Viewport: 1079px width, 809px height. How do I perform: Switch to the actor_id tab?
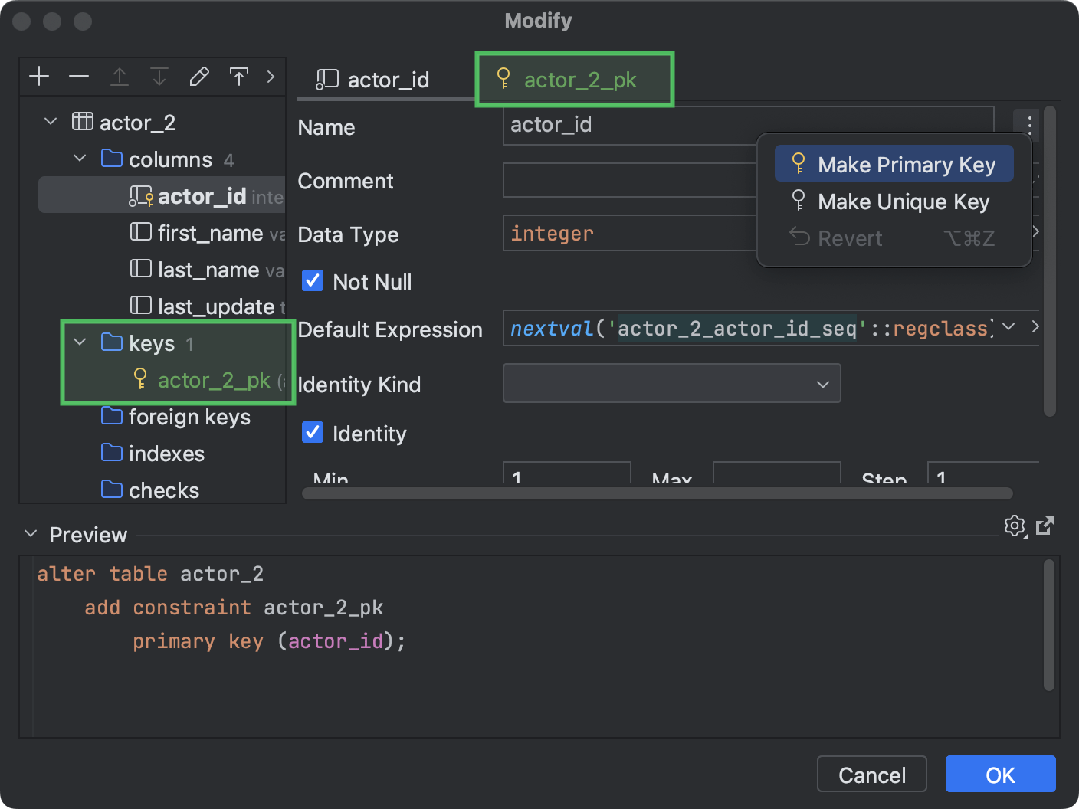[387, 79]
